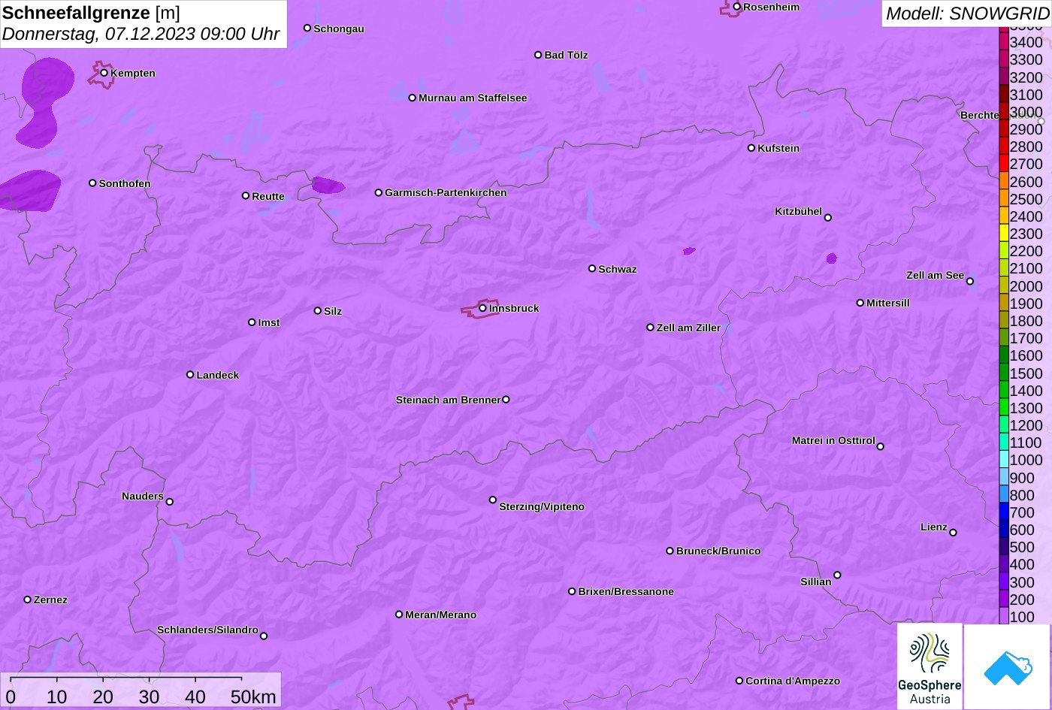Select the Cortina d'Ampezzo marker
This screenshot has height=710, width=1052.
pos(739,681)
